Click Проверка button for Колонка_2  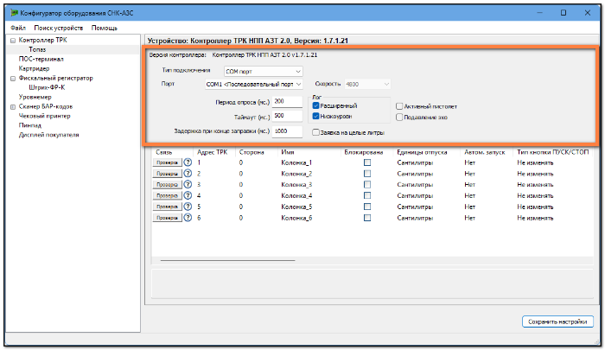167,173
